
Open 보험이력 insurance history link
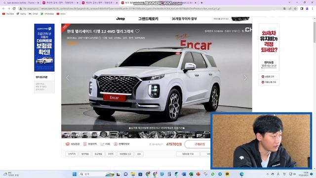pyautogui.click(x=90, y=144)
